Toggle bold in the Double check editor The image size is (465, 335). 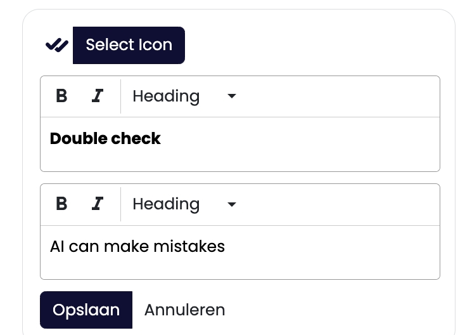61,96
